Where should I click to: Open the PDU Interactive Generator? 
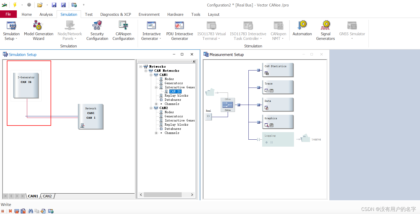(x=180, y=31)
